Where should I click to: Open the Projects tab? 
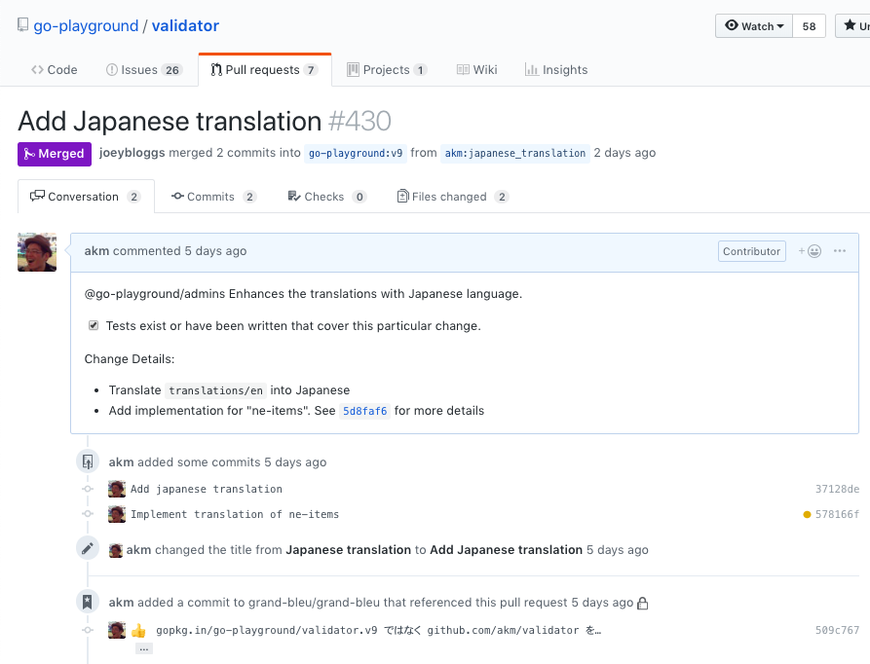point(387,70)
